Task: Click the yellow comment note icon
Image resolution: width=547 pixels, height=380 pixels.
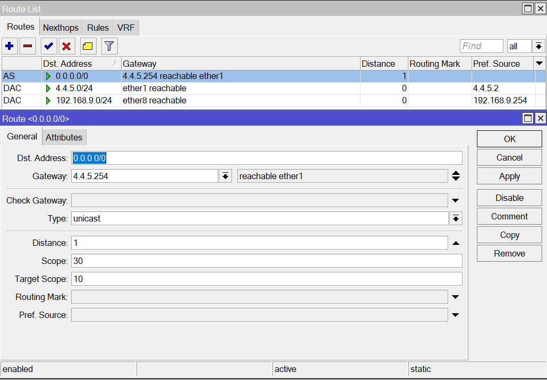Action: coord(88,46)
